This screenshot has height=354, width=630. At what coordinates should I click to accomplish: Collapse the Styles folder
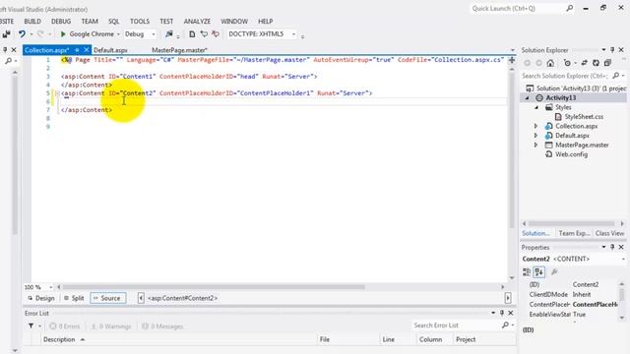tap(536, 107)
